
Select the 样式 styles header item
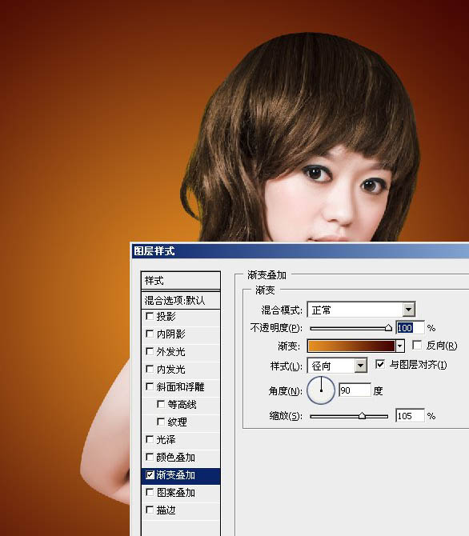(x=181, y=281)
